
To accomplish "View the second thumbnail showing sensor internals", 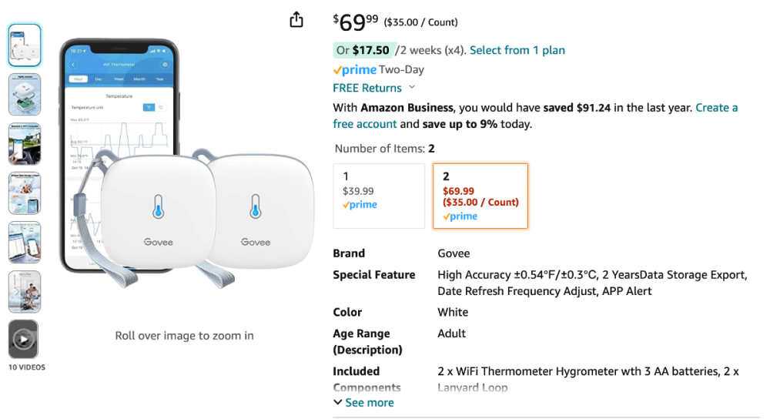I will pyautogui.click(x=24, y=94).
